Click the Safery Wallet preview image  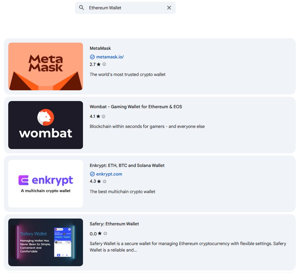click(45, 242)
